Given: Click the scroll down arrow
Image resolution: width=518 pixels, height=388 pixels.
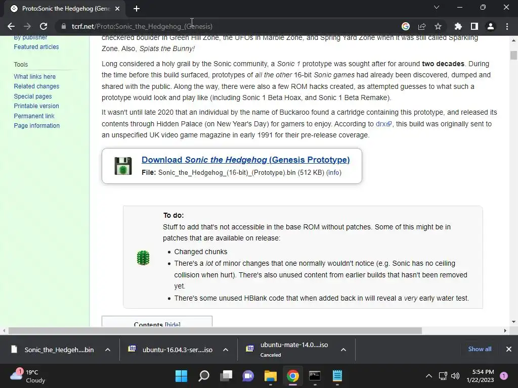Looking at the screenshot, I should 513,322.
